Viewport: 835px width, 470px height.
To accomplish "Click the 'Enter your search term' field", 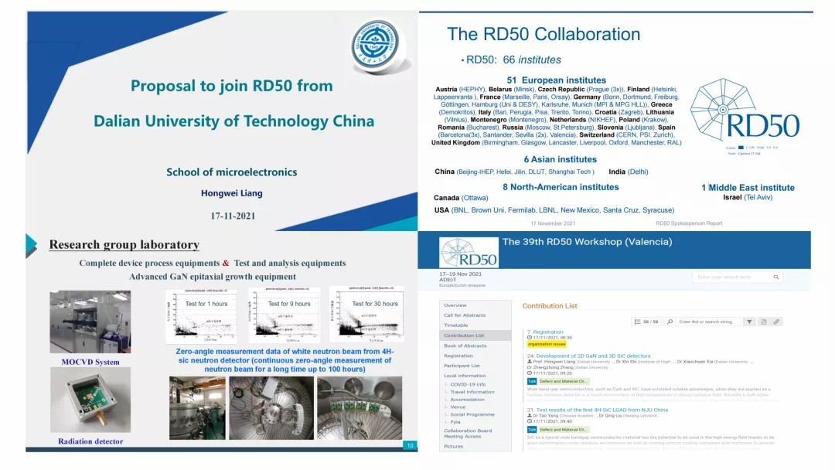I will (738, 277).
